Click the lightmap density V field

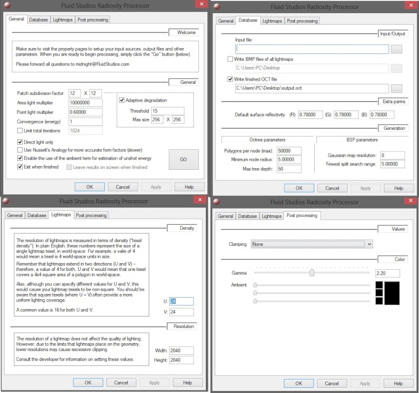(181, 312)
